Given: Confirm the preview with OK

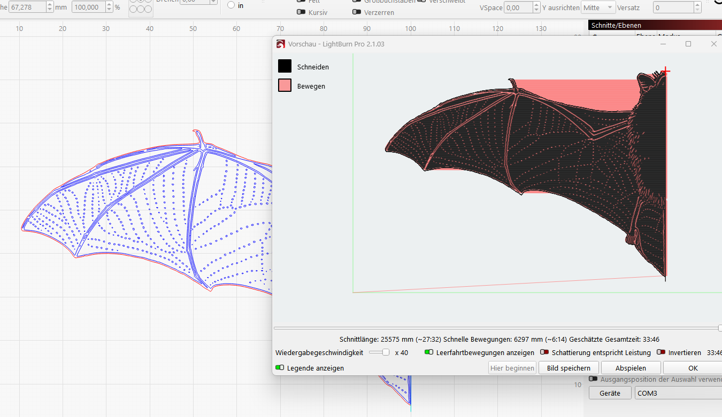Looking at the screenshot, I should point(693,368).
